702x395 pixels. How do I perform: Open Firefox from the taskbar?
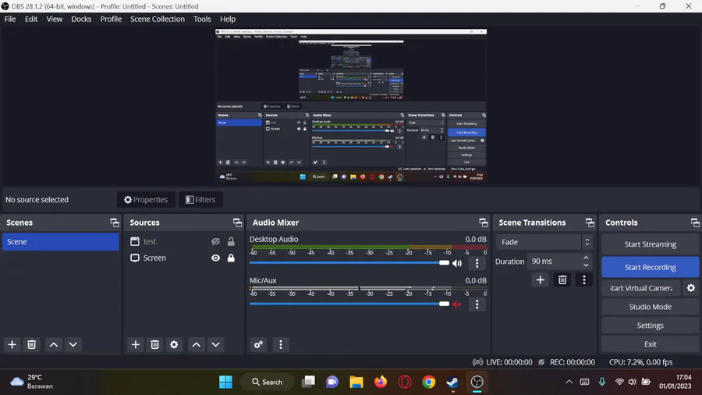point(381,382)
